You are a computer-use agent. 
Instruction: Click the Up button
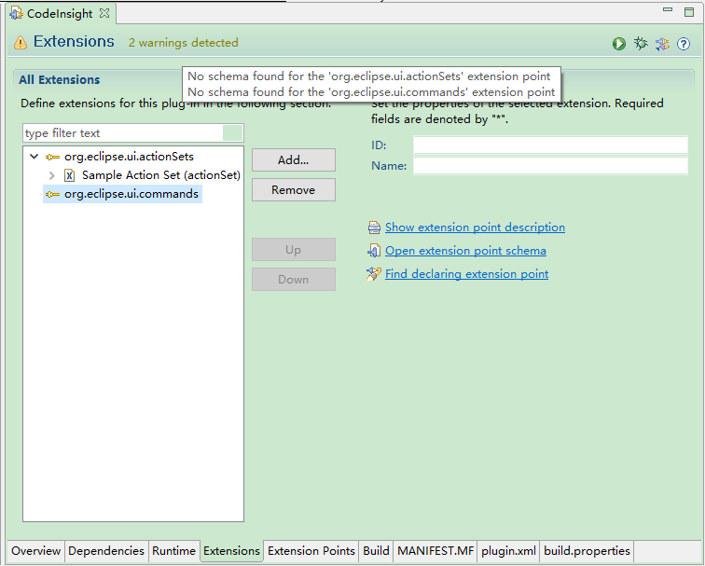tap(294, 250)
